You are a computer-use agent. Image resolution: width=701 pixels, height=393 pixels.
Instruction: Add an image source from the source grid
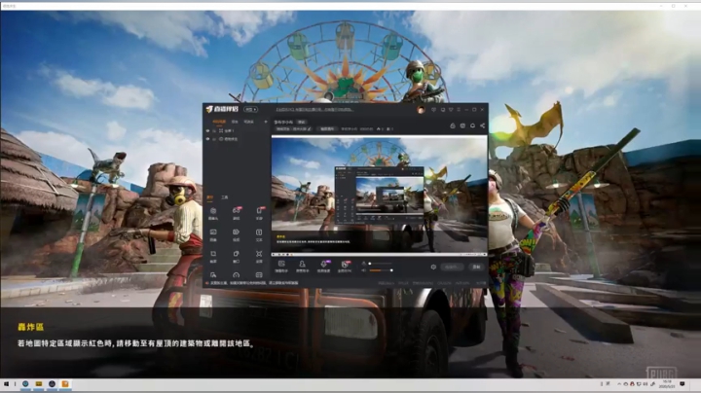click(213, 234)
